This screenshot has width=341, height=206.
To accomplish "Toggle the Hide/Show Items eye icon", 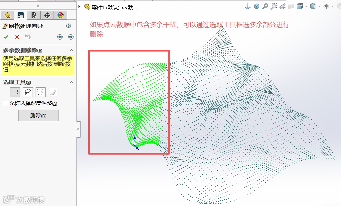I will click(326, 7).
